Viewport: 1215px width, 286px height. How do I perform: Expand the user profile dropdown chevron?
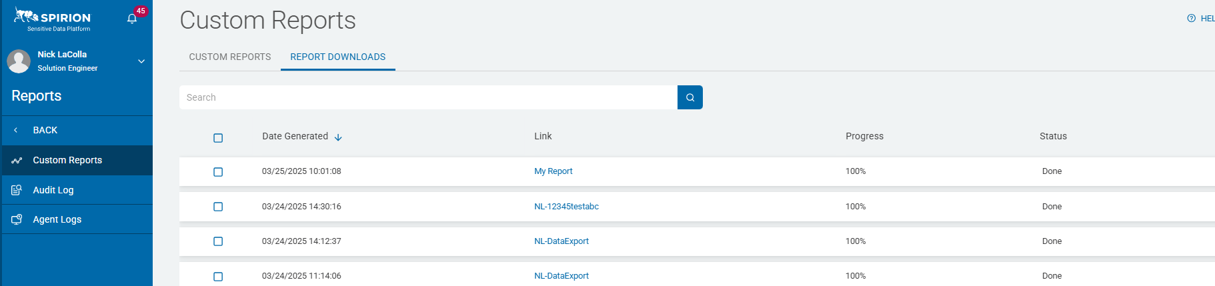tap(141, 61)
